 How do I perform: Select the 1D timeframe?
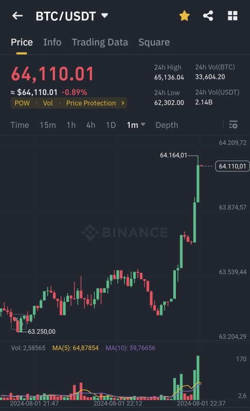111,125
